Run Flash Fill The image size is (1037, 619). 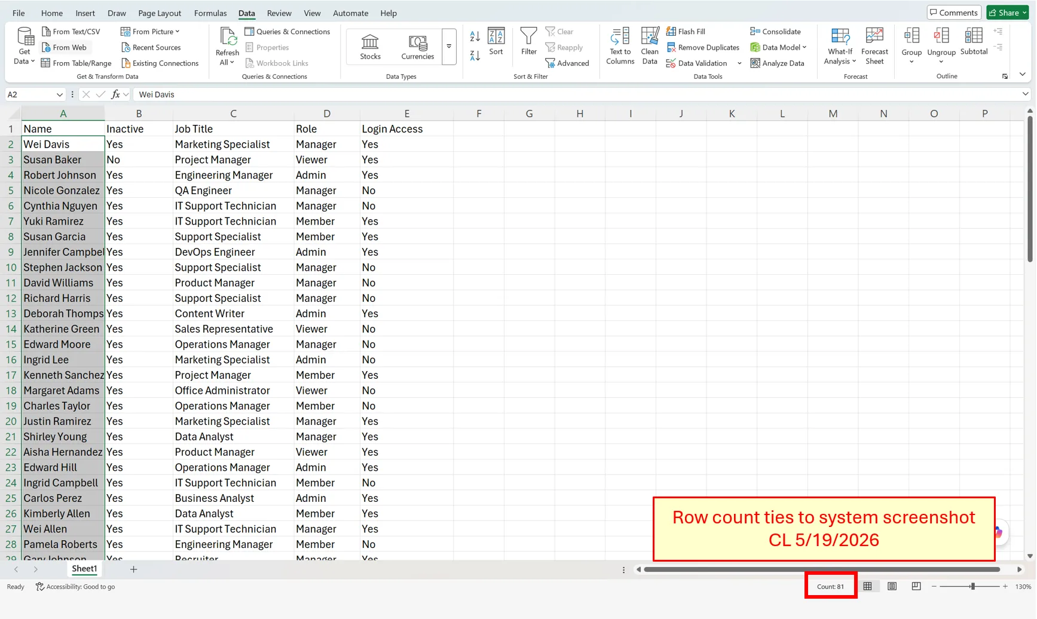[x=686, y=32]
